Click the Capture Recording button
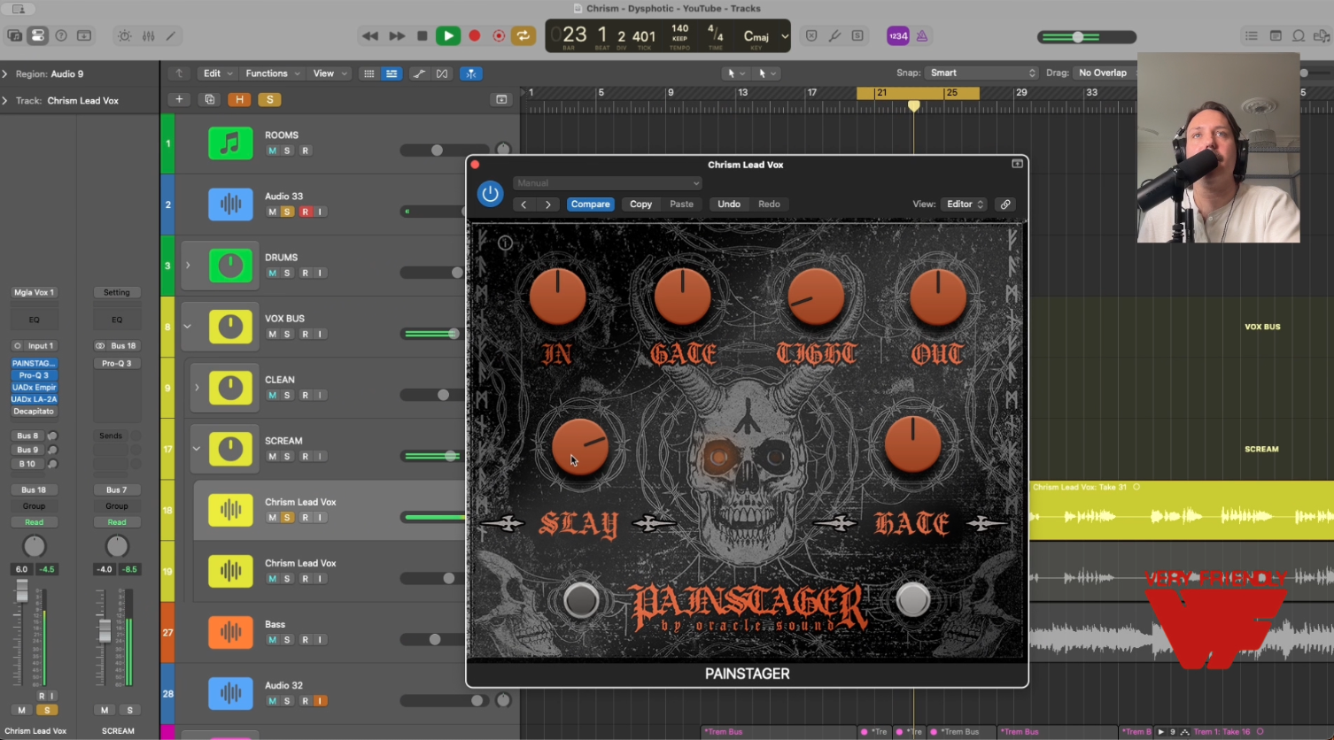This screenshot has height=740, width=1334. coord(499,36)
